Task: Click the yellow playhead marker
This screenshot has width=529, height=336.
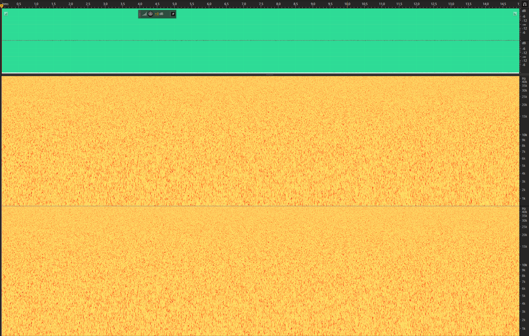Action: pos(2,6)
